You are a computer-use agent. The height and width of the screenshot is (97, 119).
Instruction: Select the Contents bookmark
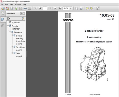[x=18, y=32]
